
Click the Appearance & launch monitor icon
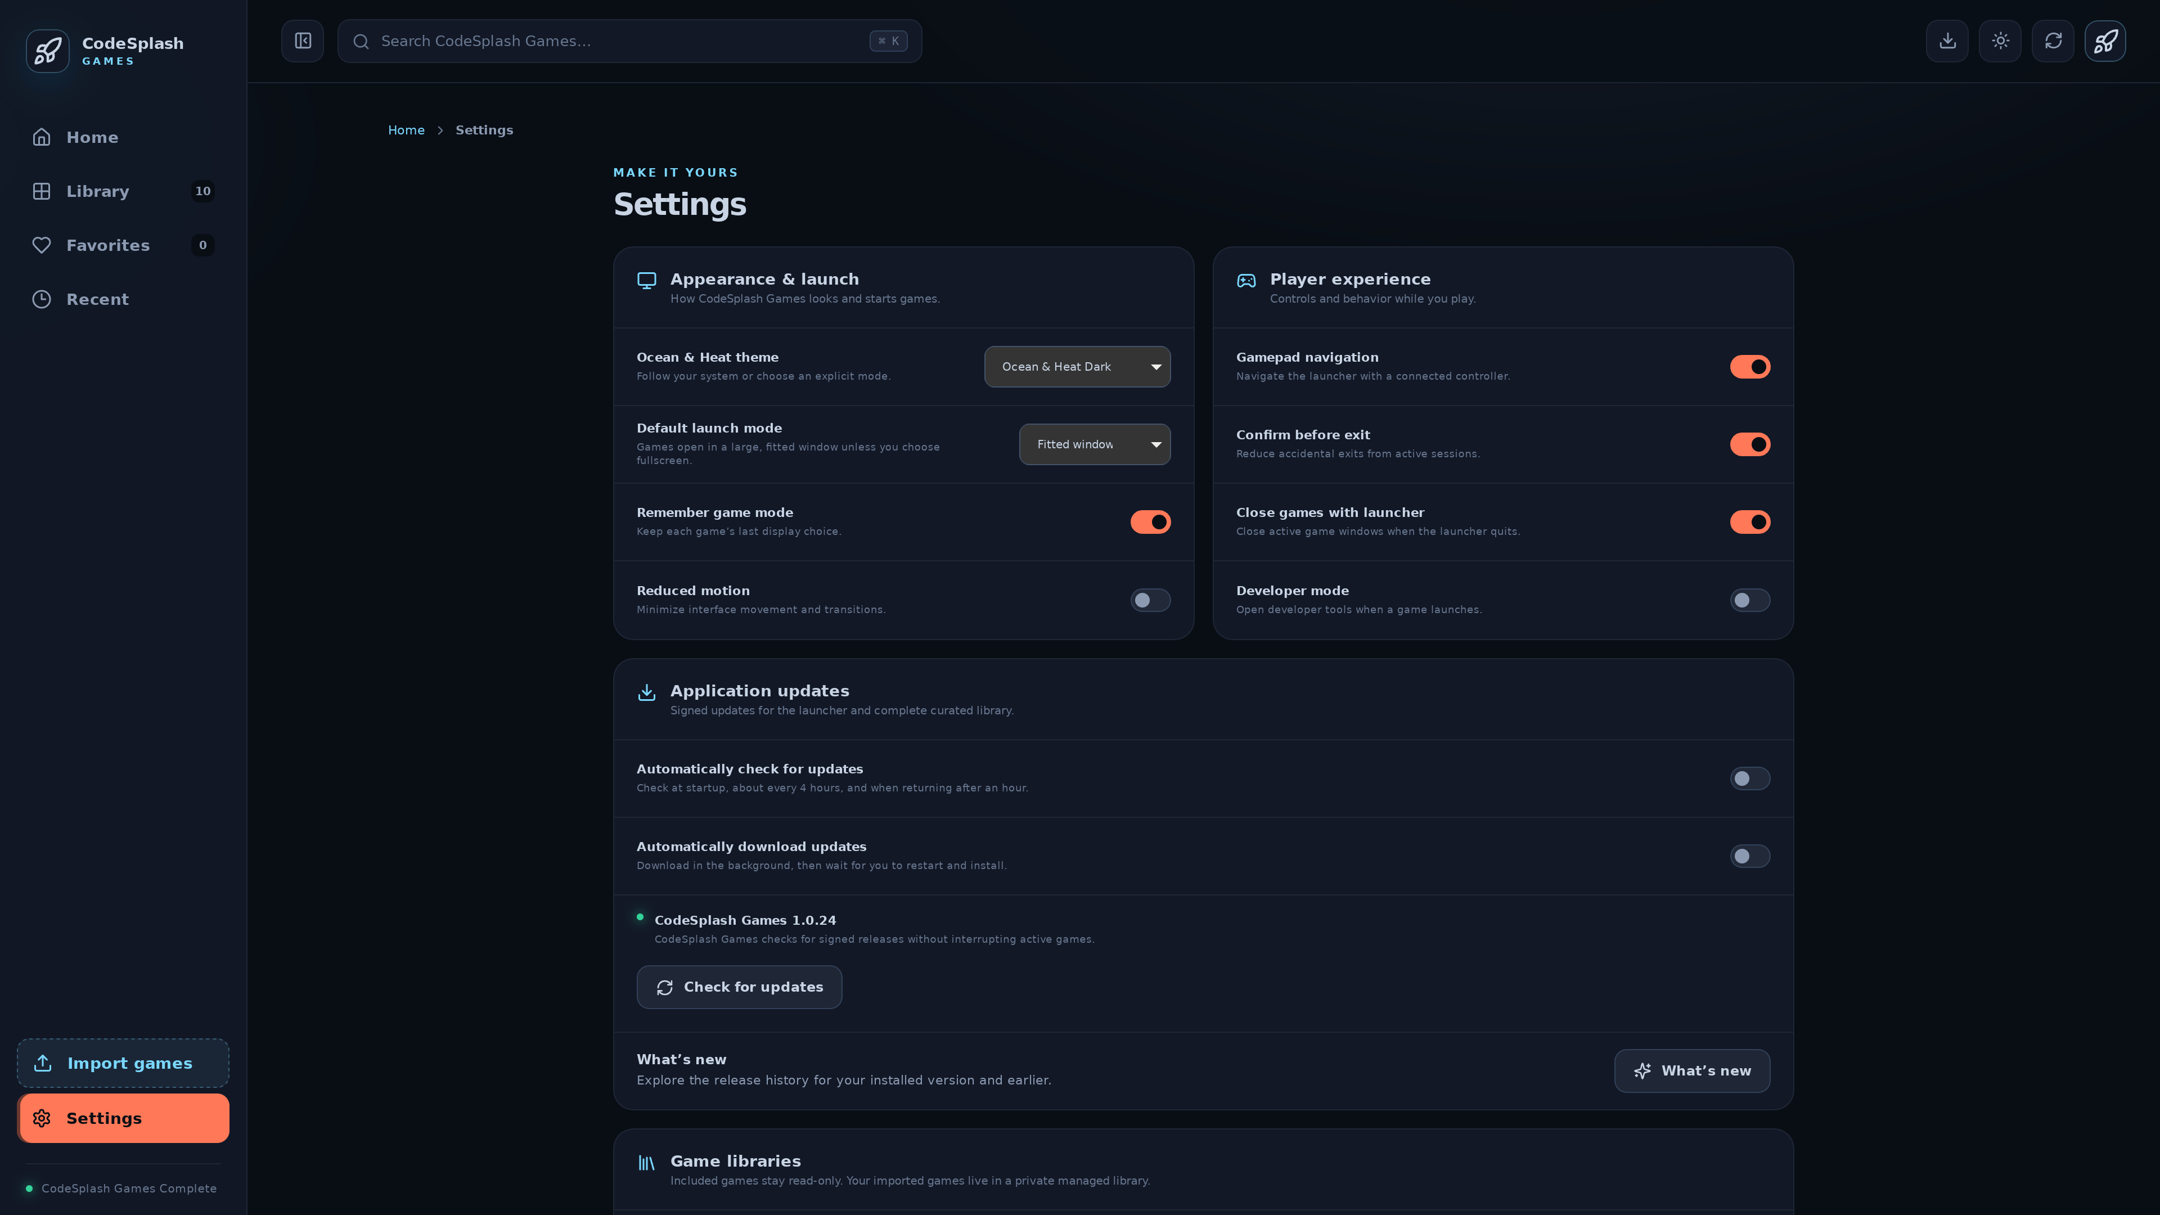click(646, 281)
